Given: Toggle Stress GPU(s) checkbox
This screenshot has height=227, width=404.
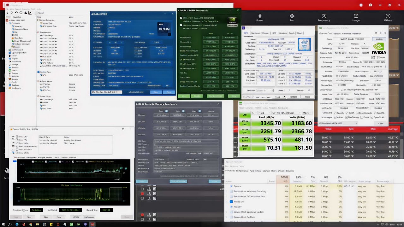Looking at the screenshot, I should tap(17, 153).
